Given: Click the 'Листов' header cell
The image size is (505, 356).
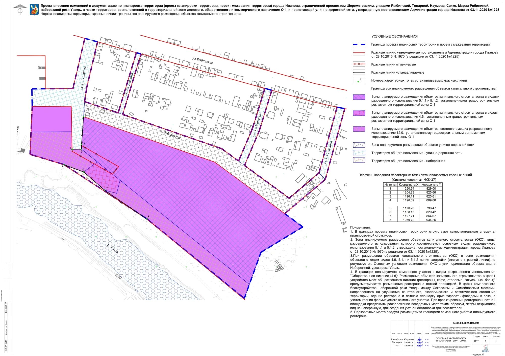Looking at the screenshot, I should coord(496,337).
